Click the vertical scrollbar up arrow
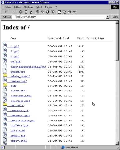 coord(117,22)
